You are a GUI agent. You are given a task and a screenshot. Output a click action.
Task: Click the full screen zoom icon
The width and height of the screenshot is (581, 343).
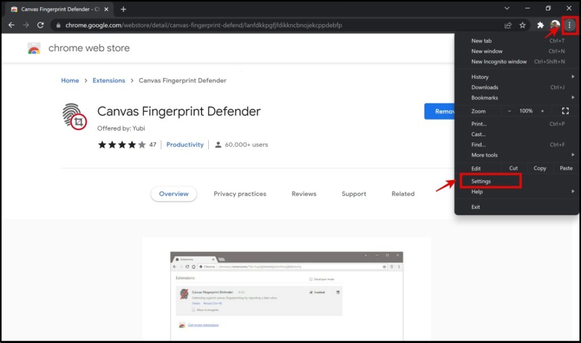click(x=565, y=111)
